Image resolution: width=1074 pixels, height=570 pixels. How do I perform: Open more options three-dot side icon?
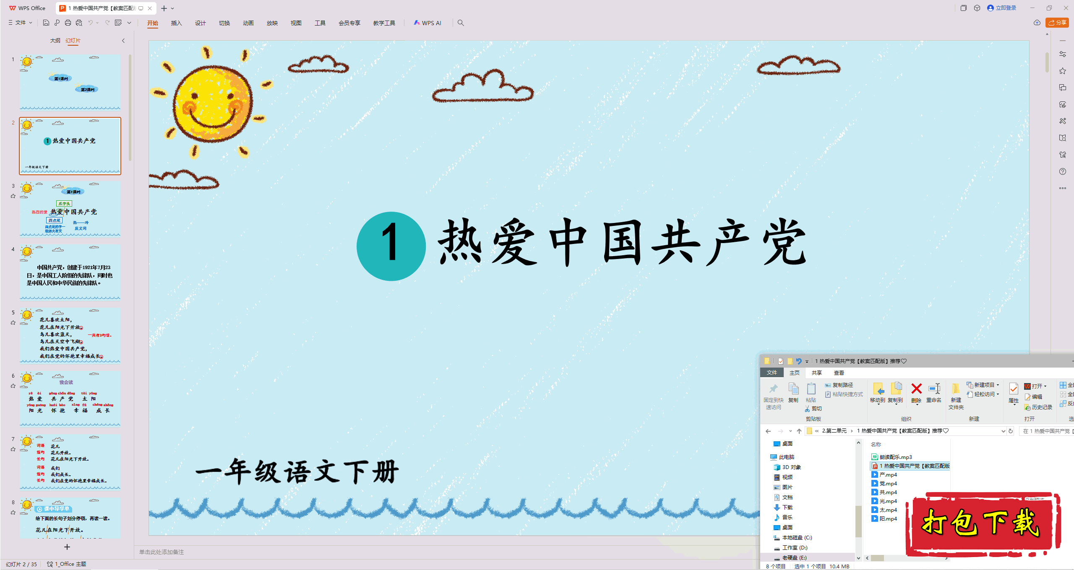pos(1062,188)
